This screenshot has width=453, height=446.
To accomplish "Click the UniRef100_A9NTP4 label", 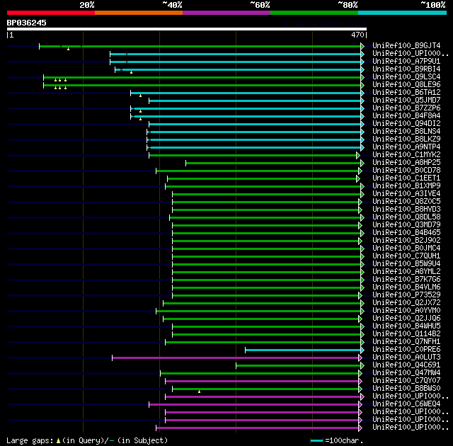I will (x=406, y=147).
